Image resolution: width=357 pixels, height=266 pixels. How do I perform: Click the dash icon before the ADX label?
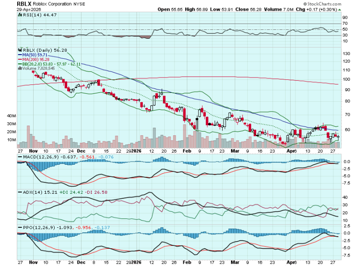click(x=19, y=192)
